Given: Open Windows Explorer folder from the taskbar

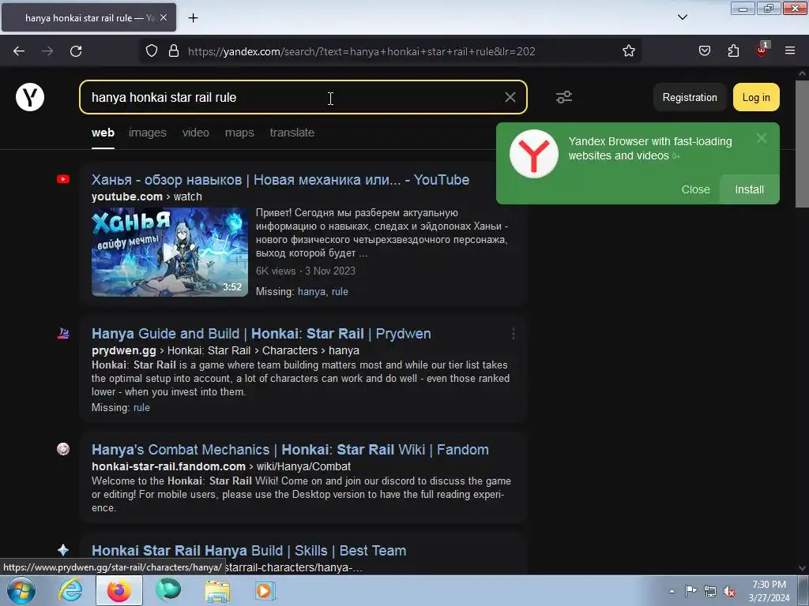Looking at the screenshot, I should (217, 590).
